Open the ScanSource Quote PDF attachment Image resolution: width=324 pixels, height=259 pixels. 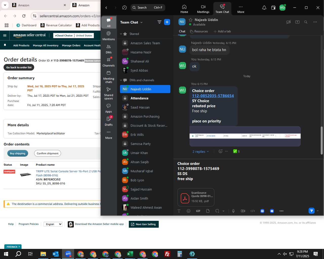196,197
